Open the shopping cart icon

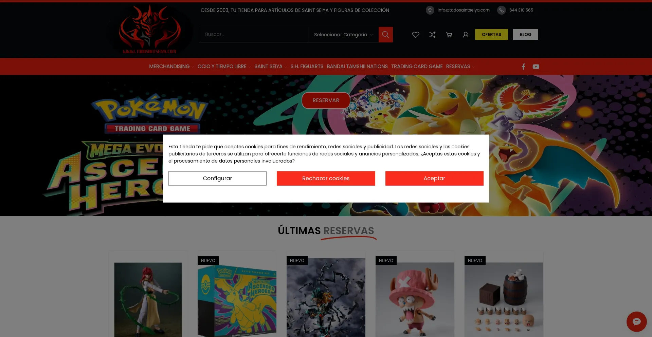pos(449,35)
